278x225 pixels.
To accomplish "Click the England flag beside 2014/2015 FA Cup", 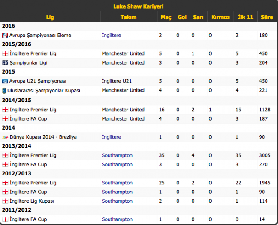I will (x=5, y=119).
